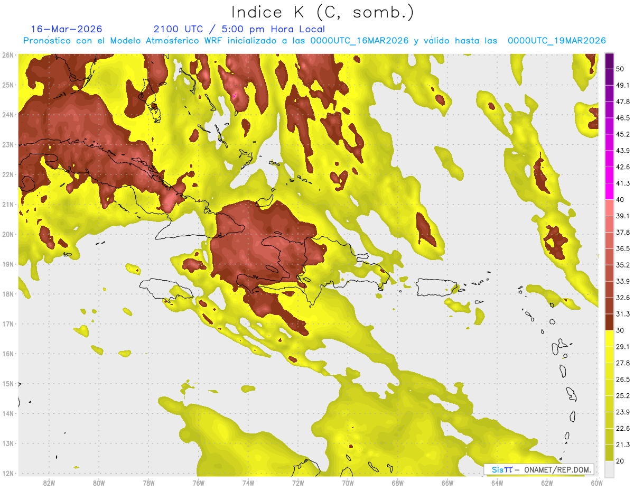Click the dark purple band above 50
The image size is (634, 490).
click(x=609, y=61)
